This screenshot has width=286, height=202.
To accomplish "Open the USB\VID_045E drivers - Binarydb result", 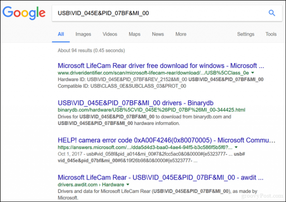I will pyautogui.click(x=135, y=103).
